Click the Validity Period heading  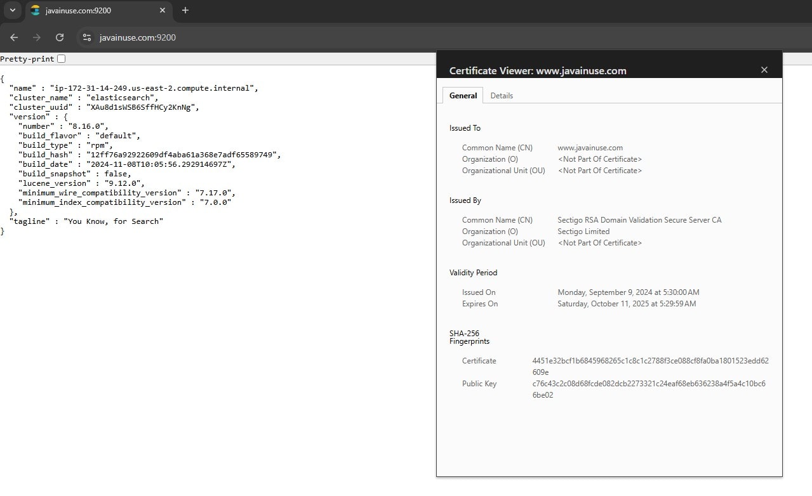click(473, 273)
